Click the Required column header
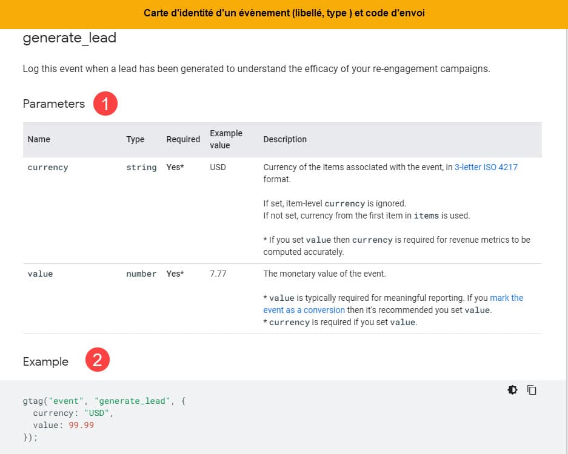This screenshot has width=568, height=454. click(183, 139)
